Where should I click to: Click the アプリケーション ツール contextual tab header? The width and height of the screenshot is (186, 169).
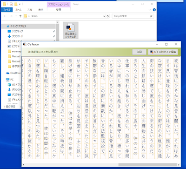tap(59, 5)
